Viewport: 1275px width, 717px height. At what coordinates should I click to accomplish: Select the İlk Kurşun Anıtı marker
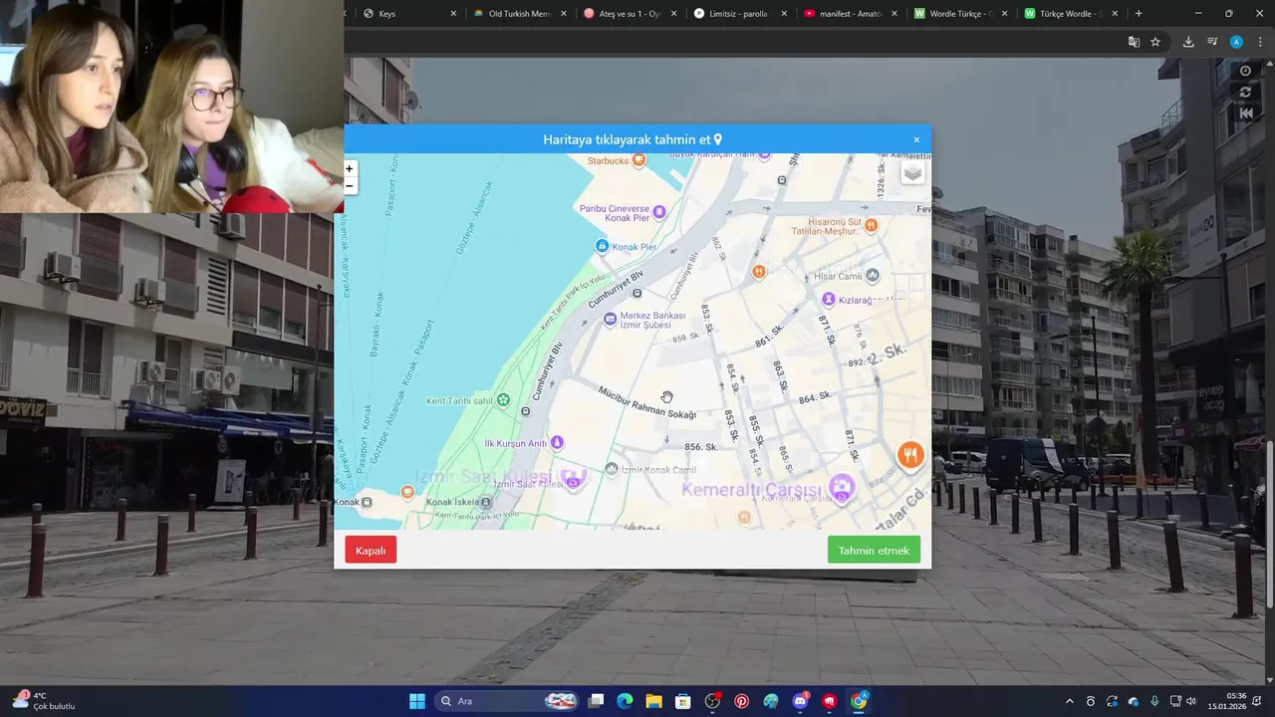tap(557, 442)
